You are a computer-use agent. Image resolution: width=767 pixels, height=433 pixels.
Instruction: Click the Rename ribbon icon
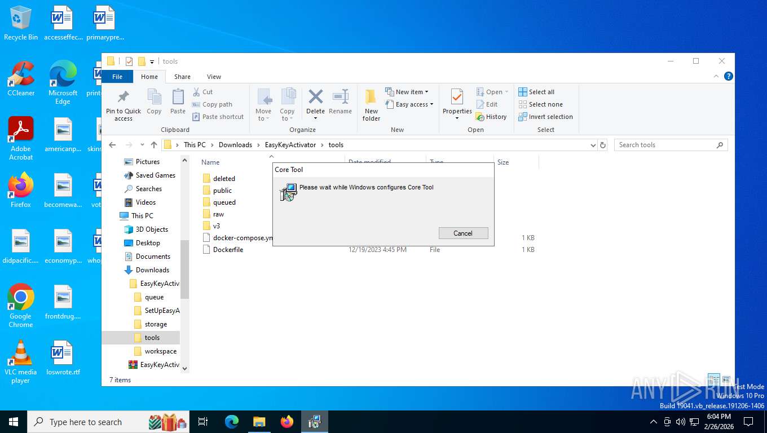click(340, 101)
